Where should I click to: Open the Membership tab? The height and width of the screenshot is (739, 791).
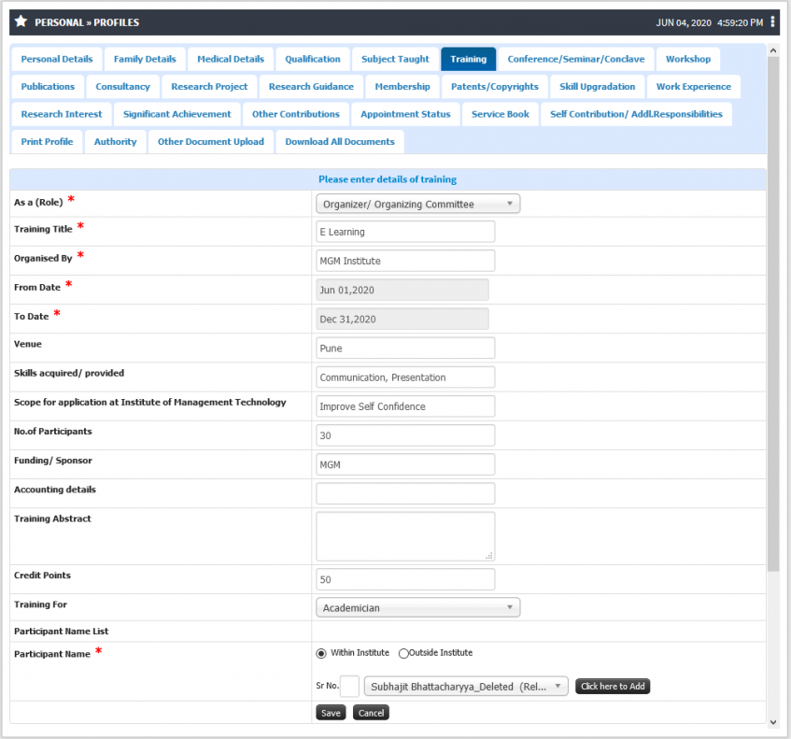[403, 87]
